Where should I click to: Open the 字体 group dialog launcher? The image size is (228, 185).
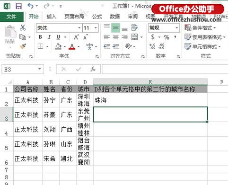pyautogui.click(x=97, y=57)
